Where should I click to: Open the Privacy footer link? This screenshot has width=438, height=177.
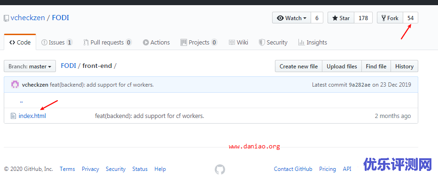[90, 169]
